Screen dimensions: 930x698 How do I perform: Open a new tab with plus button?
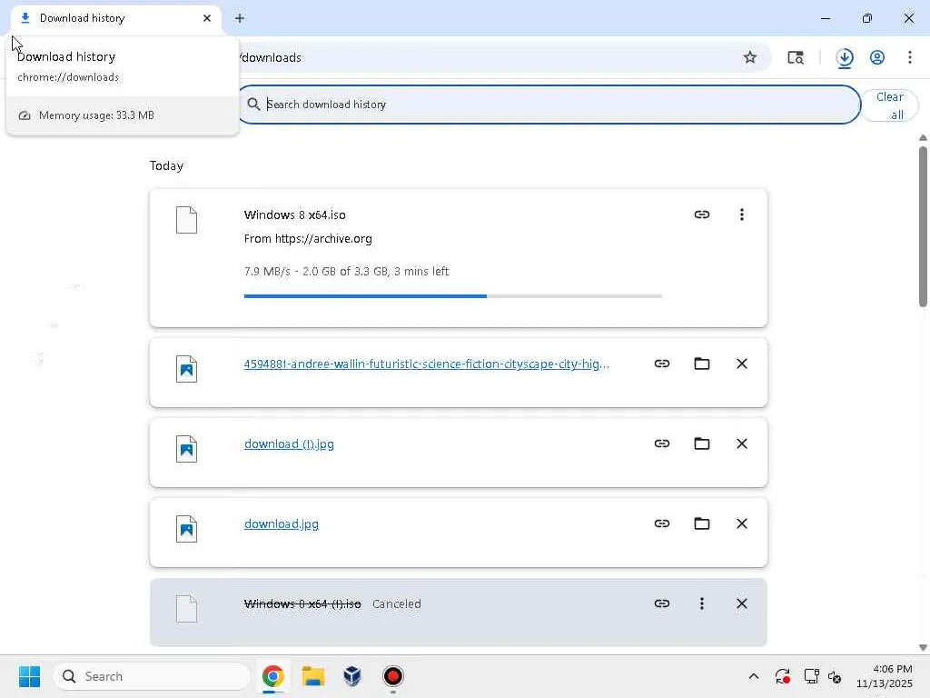(x=240, y=18)
